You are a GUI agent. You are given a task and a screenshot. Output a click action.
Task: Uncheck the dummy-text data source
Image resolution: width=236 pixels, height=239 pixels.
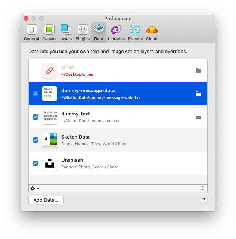pos(35,117)
